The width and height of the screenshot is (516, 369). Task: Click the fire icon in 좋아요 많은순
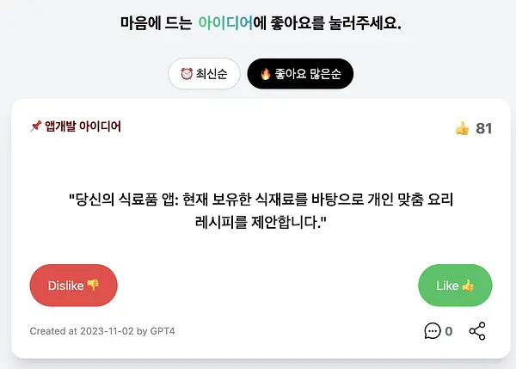pos(265,74)
